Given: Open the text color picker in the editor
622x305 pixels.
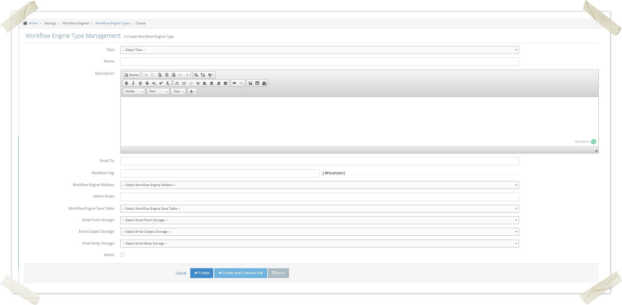Looking at the screenshot, I should click(x=192, y=91).
